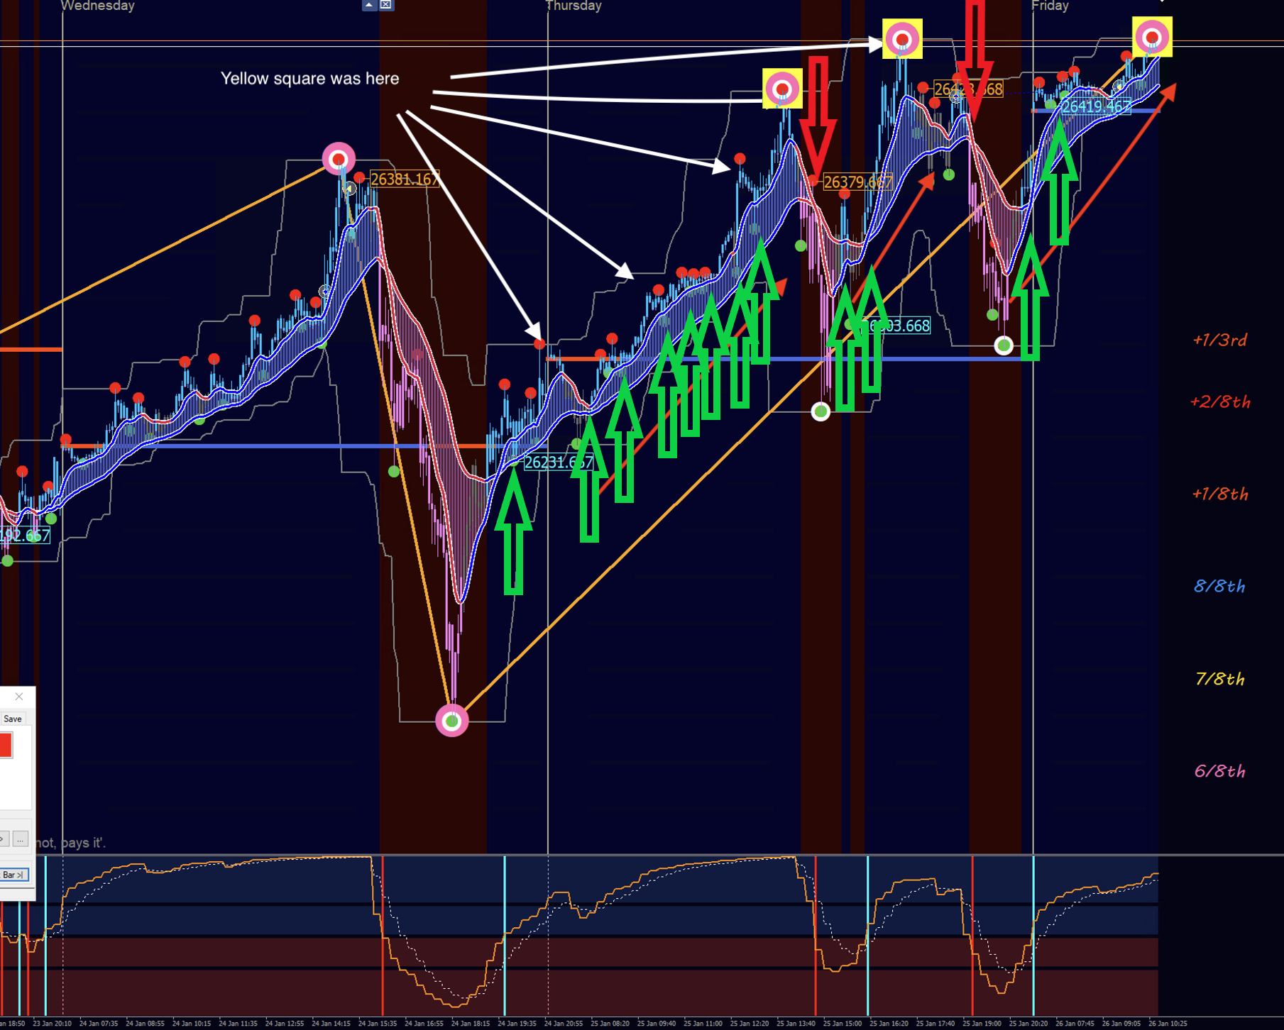Viewport: 1284px width, 1030px height.
Task: Click the 26381.167 price label
Action: tap(405, 179)
